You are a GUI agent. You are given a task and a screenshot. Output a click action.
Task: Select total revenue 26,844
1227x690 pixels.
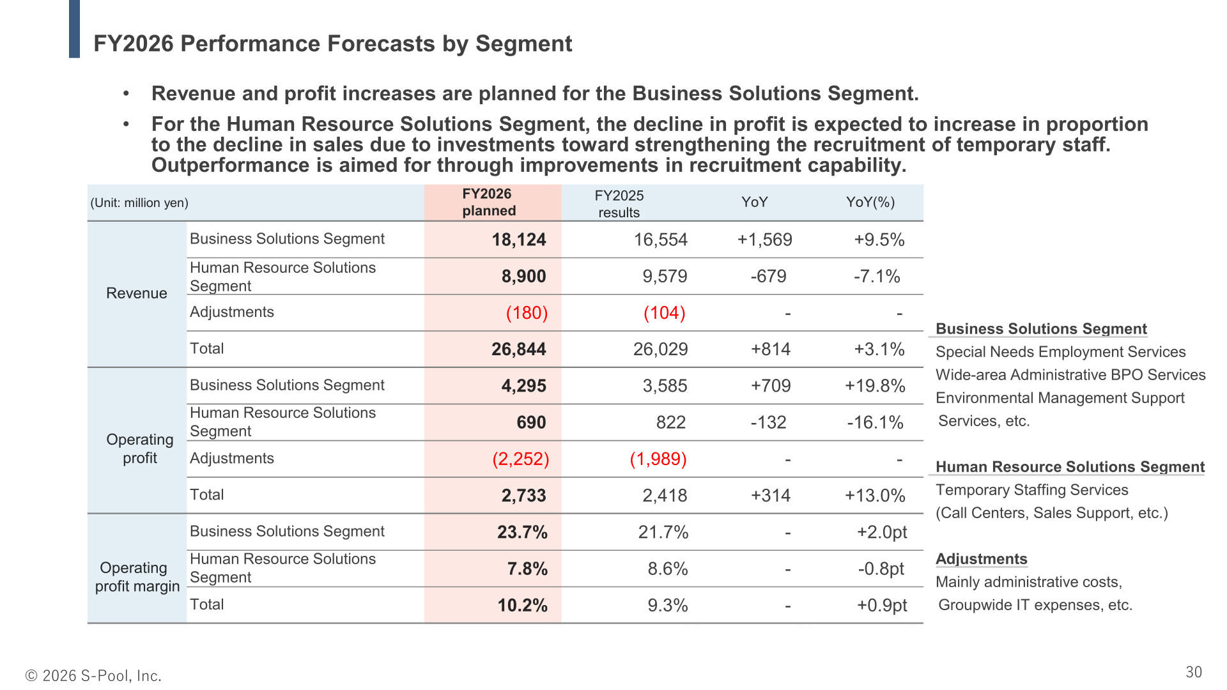coord(519,349)
